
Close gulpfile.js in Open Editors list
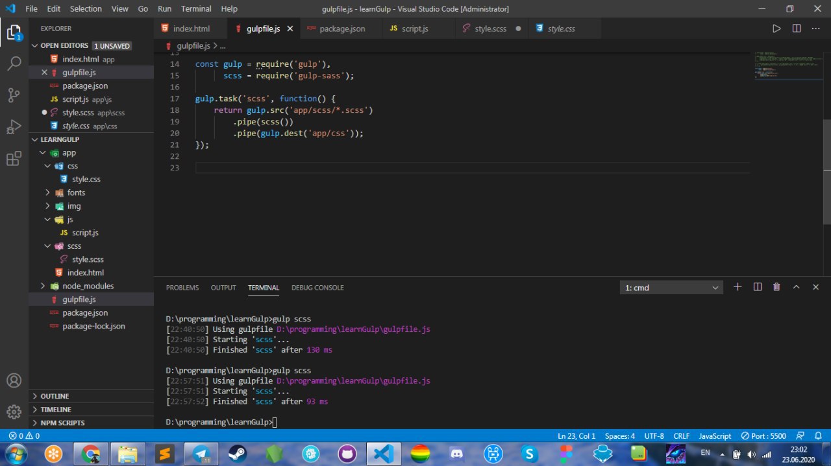click(44, 73)
